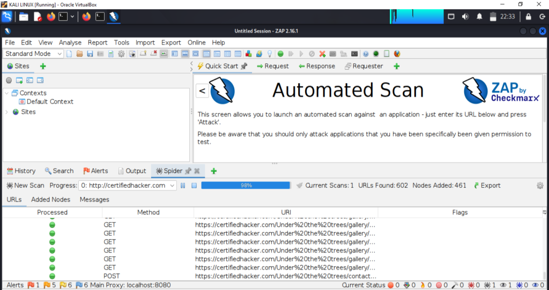Click the New Scan button
Viewport: 549px width, 290px height.
(x=25, y=185)
